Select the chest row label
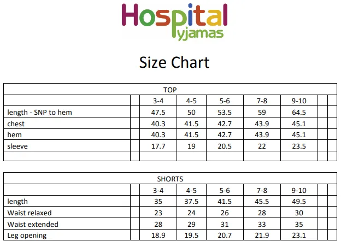Screen dimensions: 341x241 pyautogui.click(x=16, y=124)
